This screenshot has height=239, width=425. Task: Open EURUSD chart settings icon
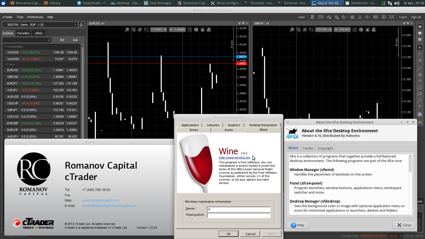134,29
